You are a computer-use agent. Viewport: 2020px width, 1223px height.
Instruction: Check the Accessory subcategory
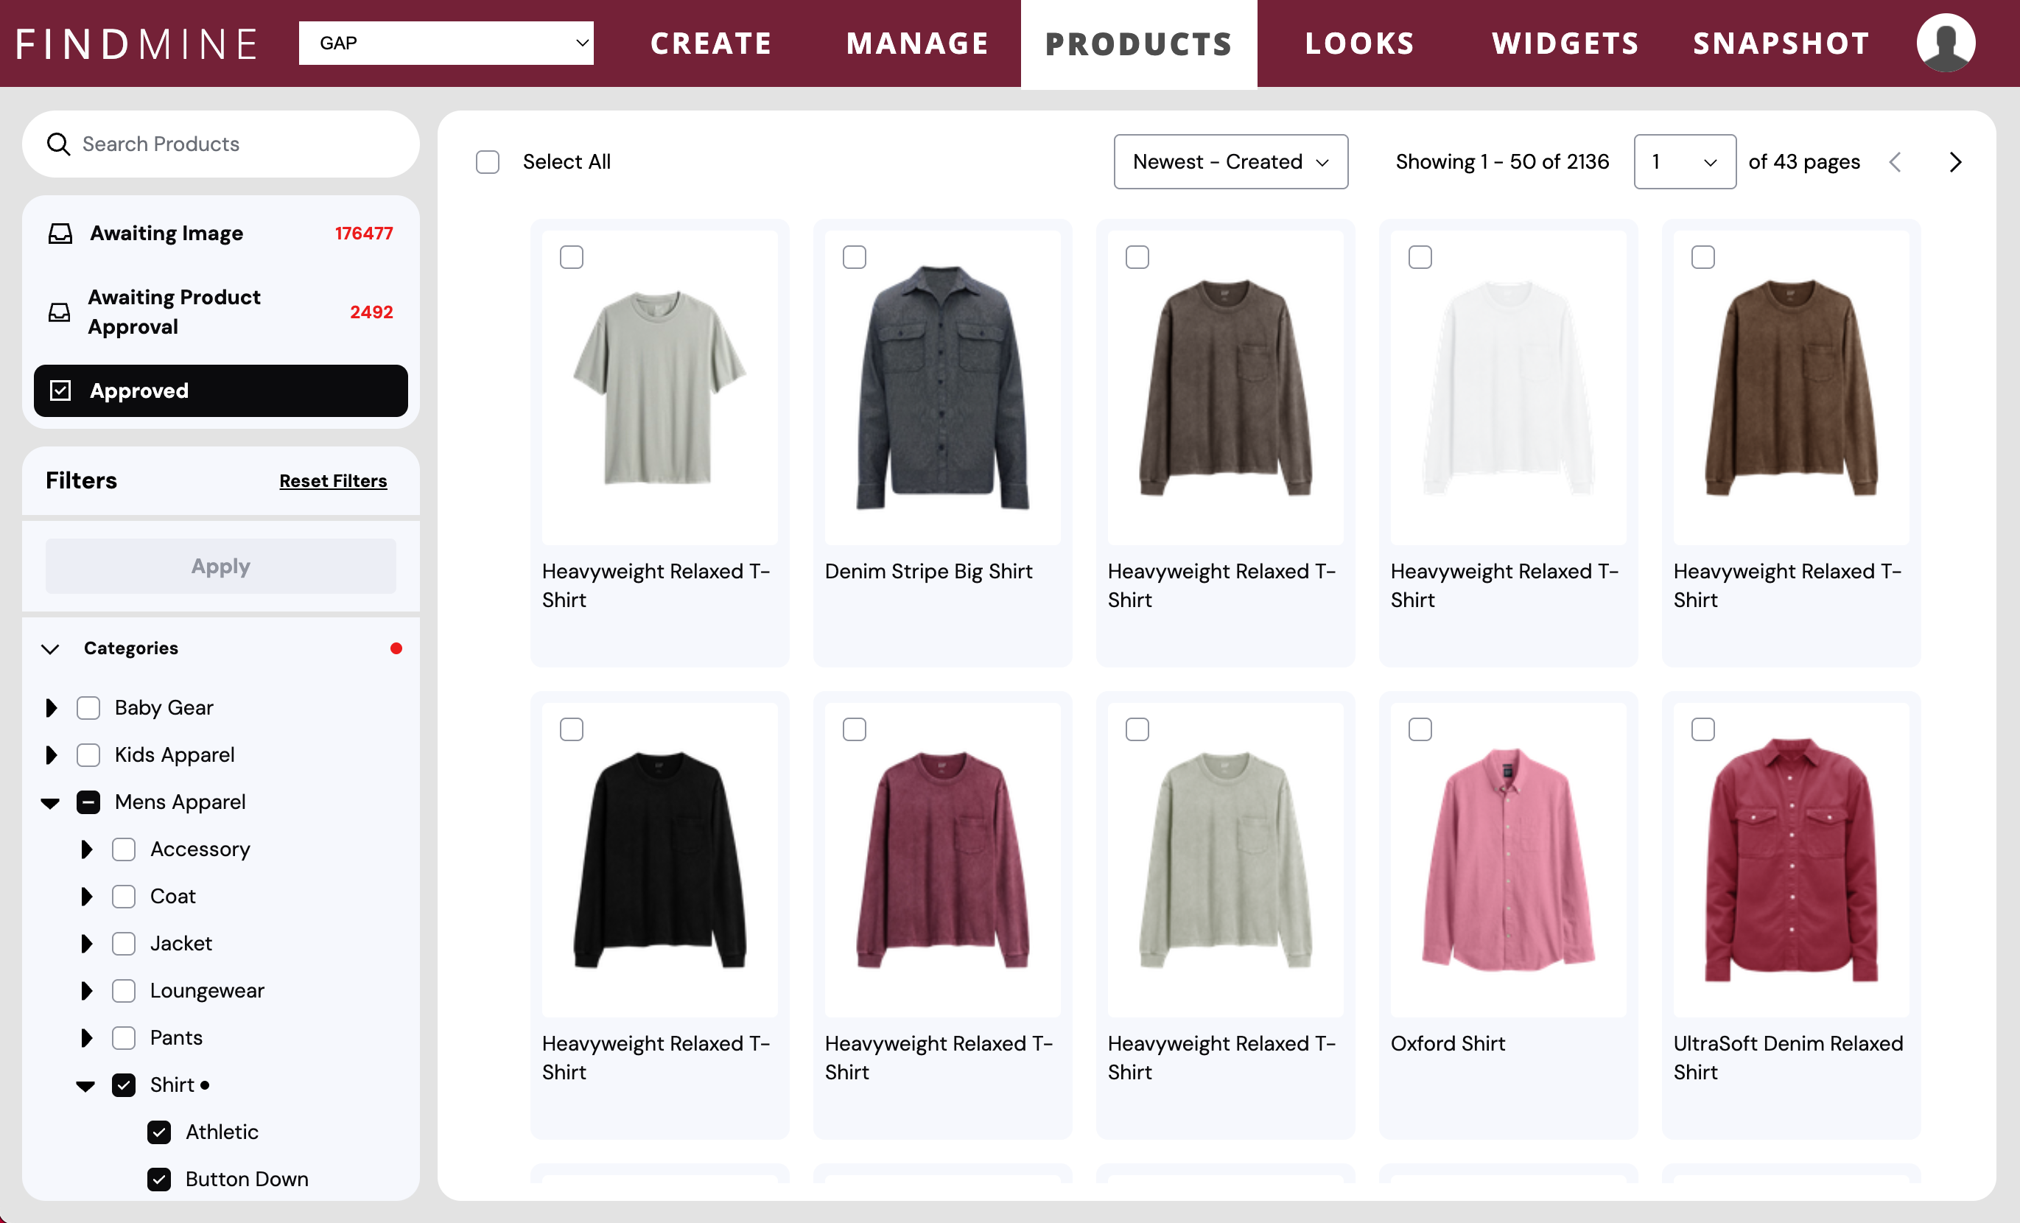coord(124,849)
